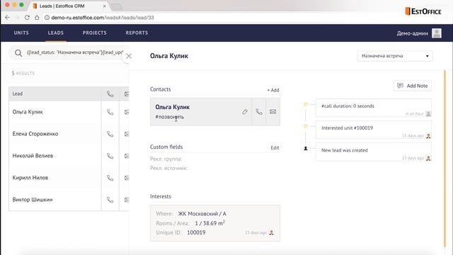Select lead Виктор Шишкин
This screenshot has width=453, height=255.
[x=33, y=200]
